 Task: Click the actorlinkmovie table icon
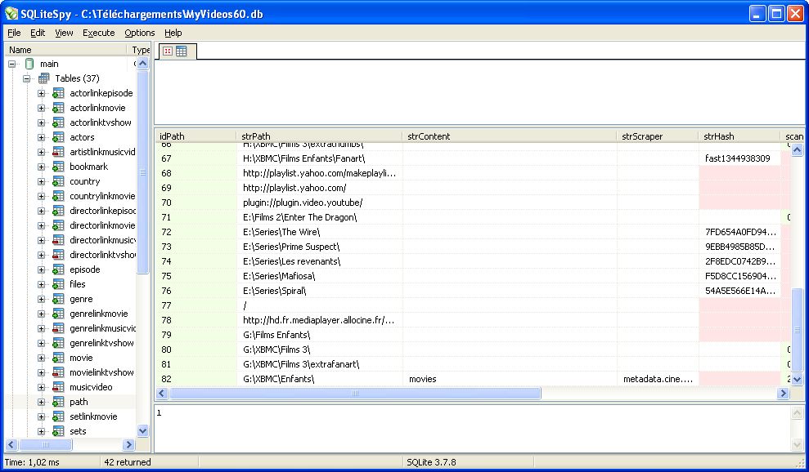pyautogui.click(x=58, y=108)
